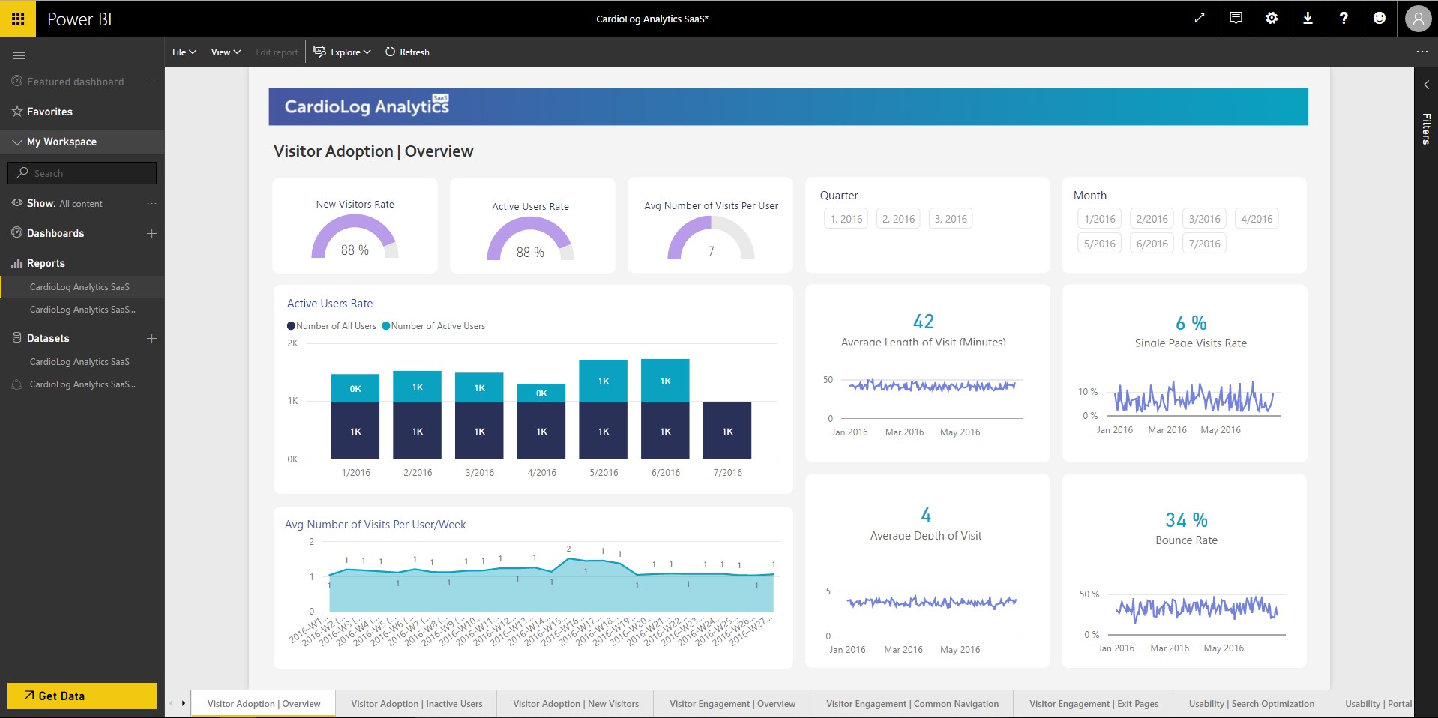Expand the Filters pane chevron
The width and height of the screenshot is (1438, 718).
1426,85
